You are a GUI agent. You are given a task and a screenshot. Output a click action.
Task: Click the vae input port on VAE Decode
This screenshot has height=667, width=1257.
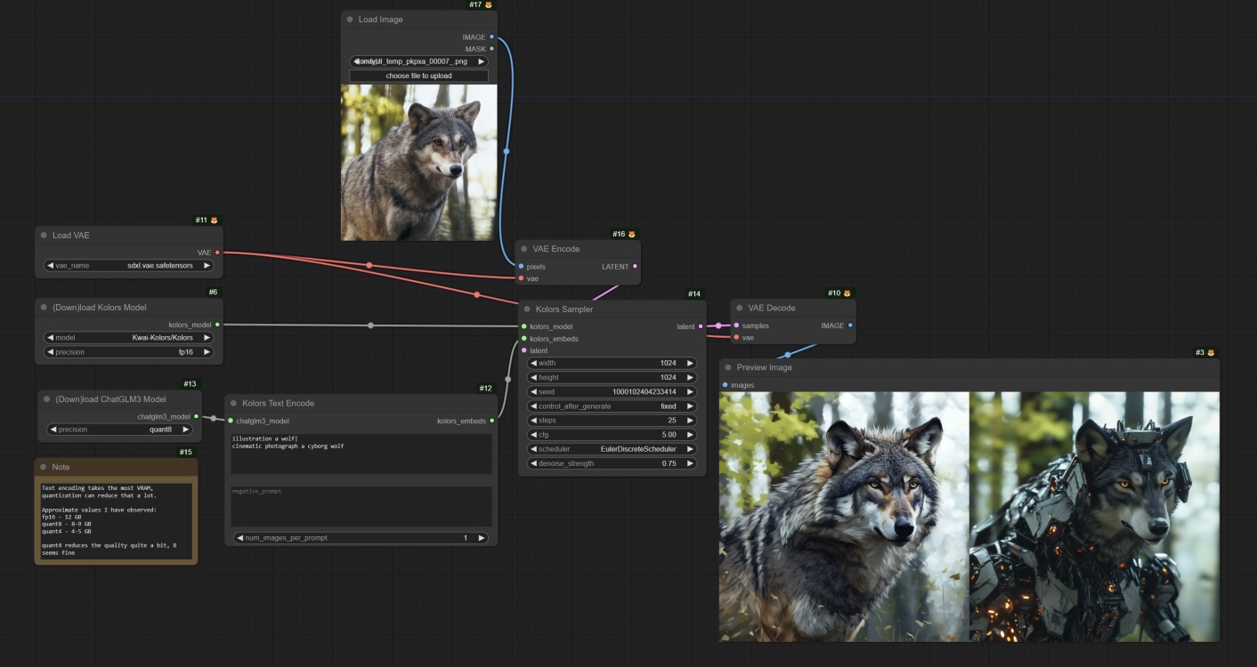[736, 337]
